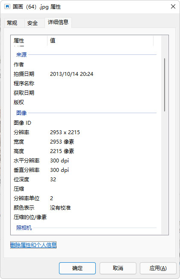Switch to the 常规 tab
This screenshot has height=279, width=180.
tap(12, 23)
